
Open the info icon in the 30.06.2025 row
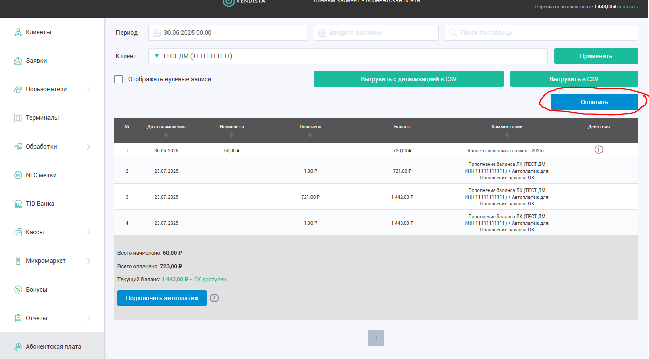tap(599, 150)
